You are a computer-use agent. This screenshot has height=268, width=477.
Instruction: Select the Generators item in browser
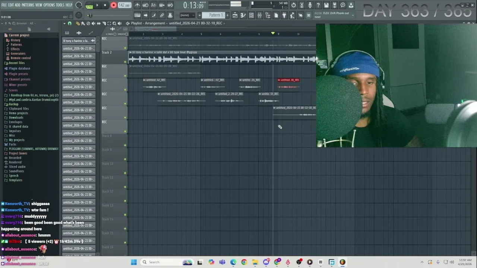point(18,54)
